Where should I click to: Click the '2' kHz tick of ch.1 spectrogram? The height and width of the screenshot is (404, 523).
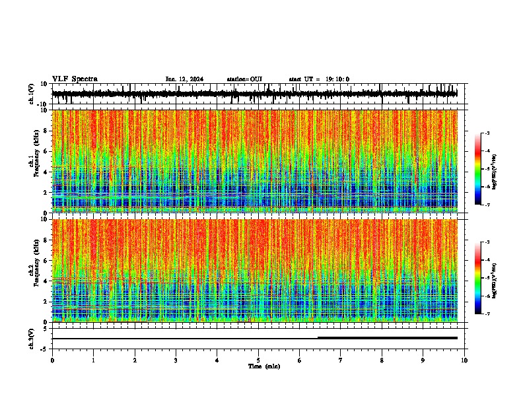click(x=46, y=192)
